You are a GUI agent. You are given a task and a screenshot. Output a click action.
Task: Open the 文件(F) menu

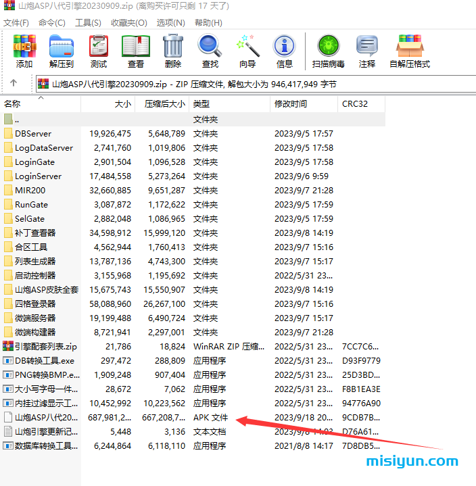(x=16, y=23)
